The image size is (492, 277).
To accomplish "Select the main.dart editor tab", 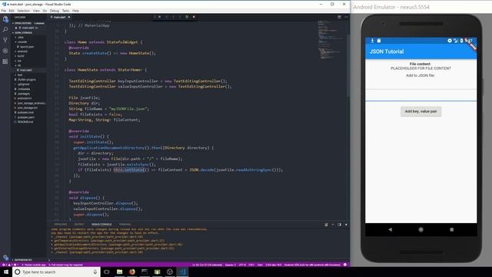I will coord(60,17).
